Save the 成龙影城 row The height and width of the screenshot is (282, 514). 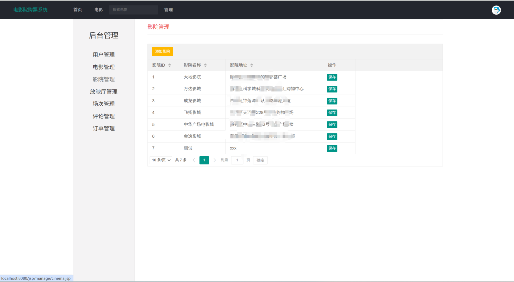(x=332, y=101)
